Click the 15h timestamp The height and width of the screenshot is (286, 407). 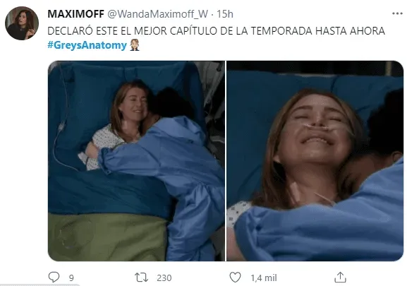(225, 13)
